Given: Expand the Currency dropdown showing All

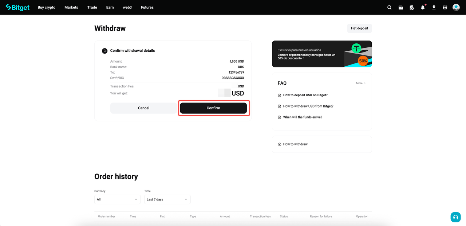Looking at the screenshot, I should click(x=117, y=199).
